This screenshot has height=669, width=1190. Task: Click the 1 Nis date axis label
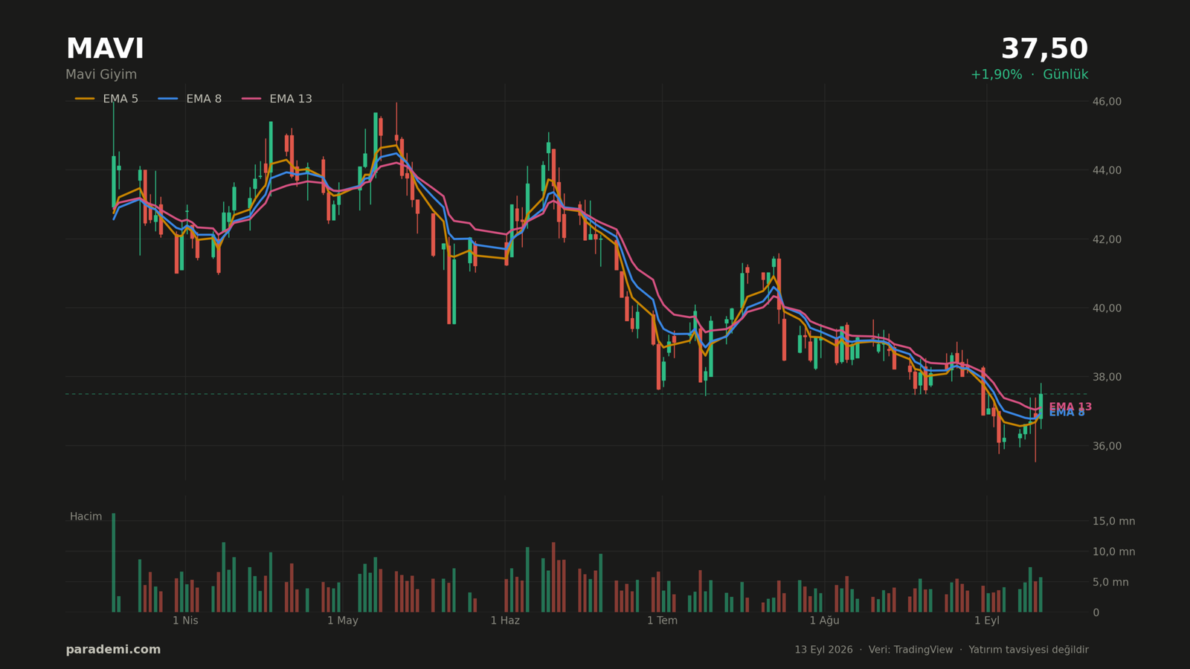point(185,621)
